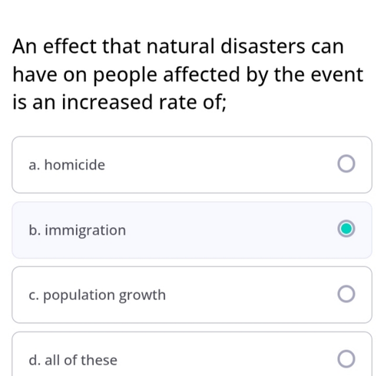
Task: Select the homicide radio button
Action: [x=346, y=163]
